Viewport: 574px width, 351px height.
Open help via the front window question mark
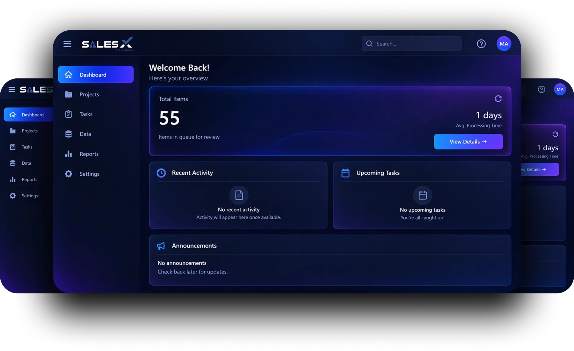pos(481,44)
